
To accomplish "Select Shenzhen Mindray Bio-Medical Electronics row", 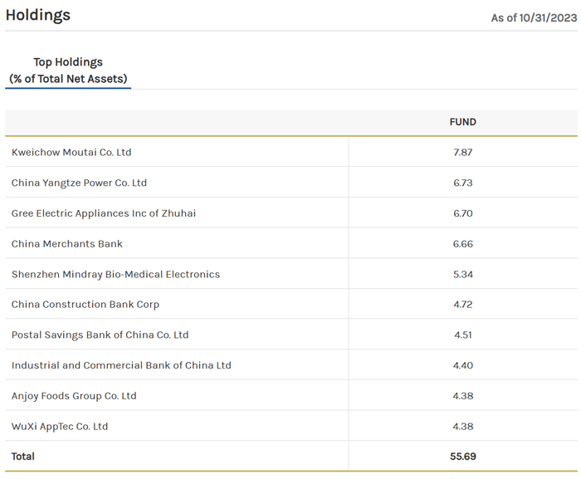I will click(115, 274).
